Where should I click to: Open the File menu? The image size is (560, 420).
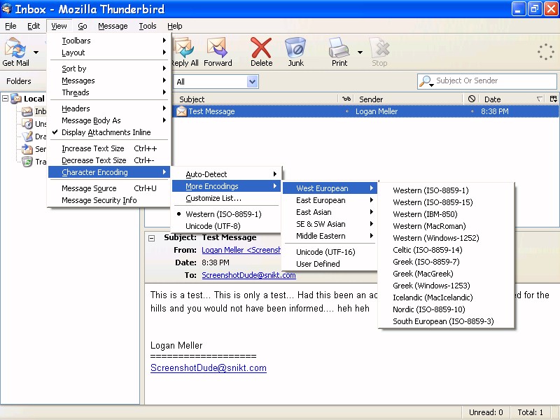pyautogui.click(x=10, y=26)
